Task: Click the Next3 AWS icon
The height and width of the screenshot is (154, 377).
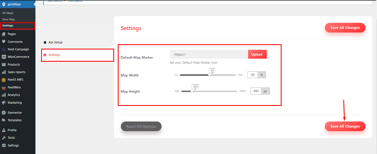Action: tap(4, 80)
